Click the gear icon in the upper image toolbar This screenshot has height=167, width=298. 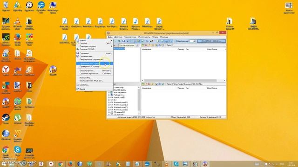pos(159,45)
